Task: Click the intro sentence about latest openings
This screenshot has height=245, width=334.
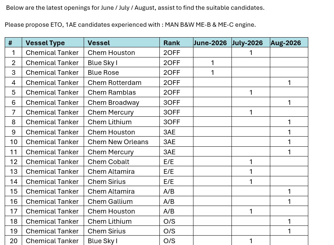Action: [135, 8]
